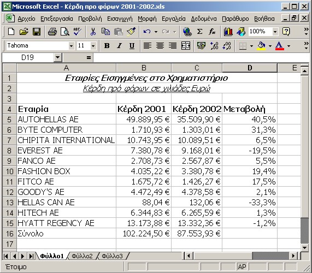Click the Open folder icon

24,32
